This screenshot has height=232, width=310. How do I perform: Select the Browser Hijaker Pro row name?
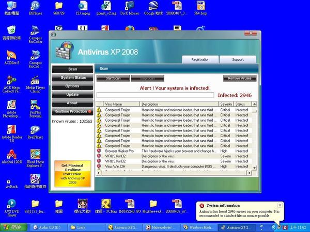tap(119, 151)
